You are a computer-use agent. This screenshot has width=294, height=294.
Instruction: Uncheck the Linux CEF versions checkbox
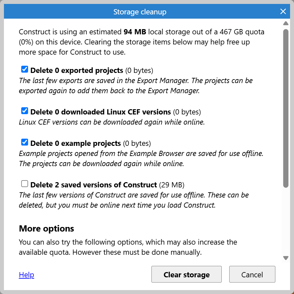(x=25, y=111)
